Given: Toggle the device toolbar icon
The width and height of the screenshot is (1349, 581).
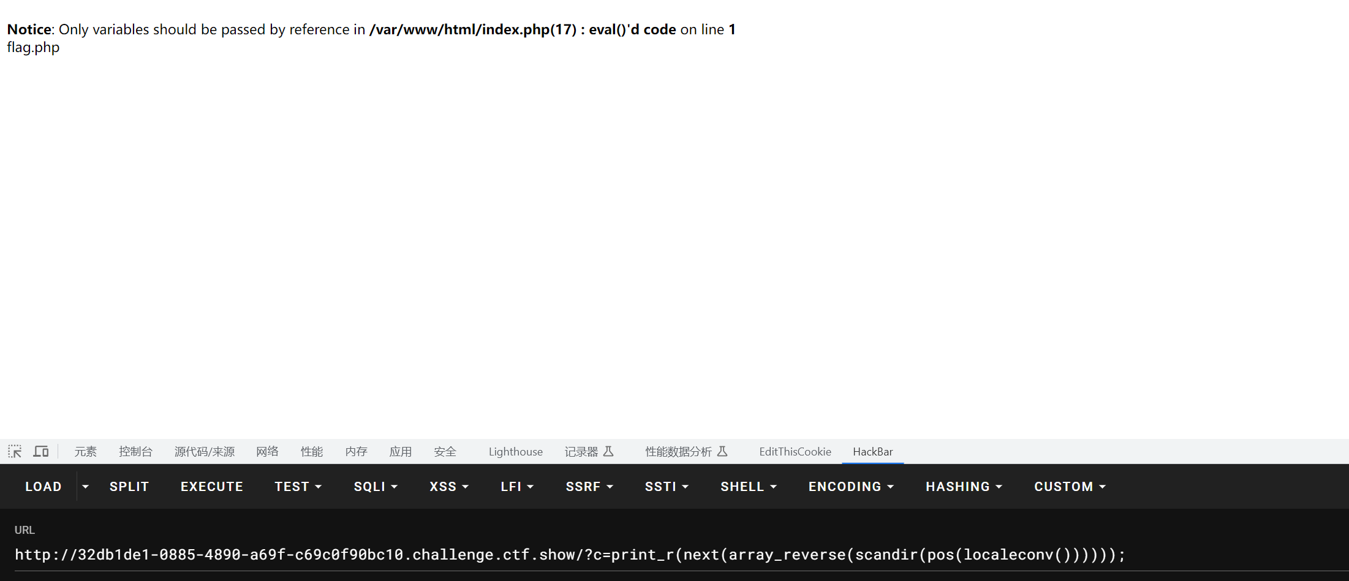Looking at the screenshot, I should click(41, 452).
